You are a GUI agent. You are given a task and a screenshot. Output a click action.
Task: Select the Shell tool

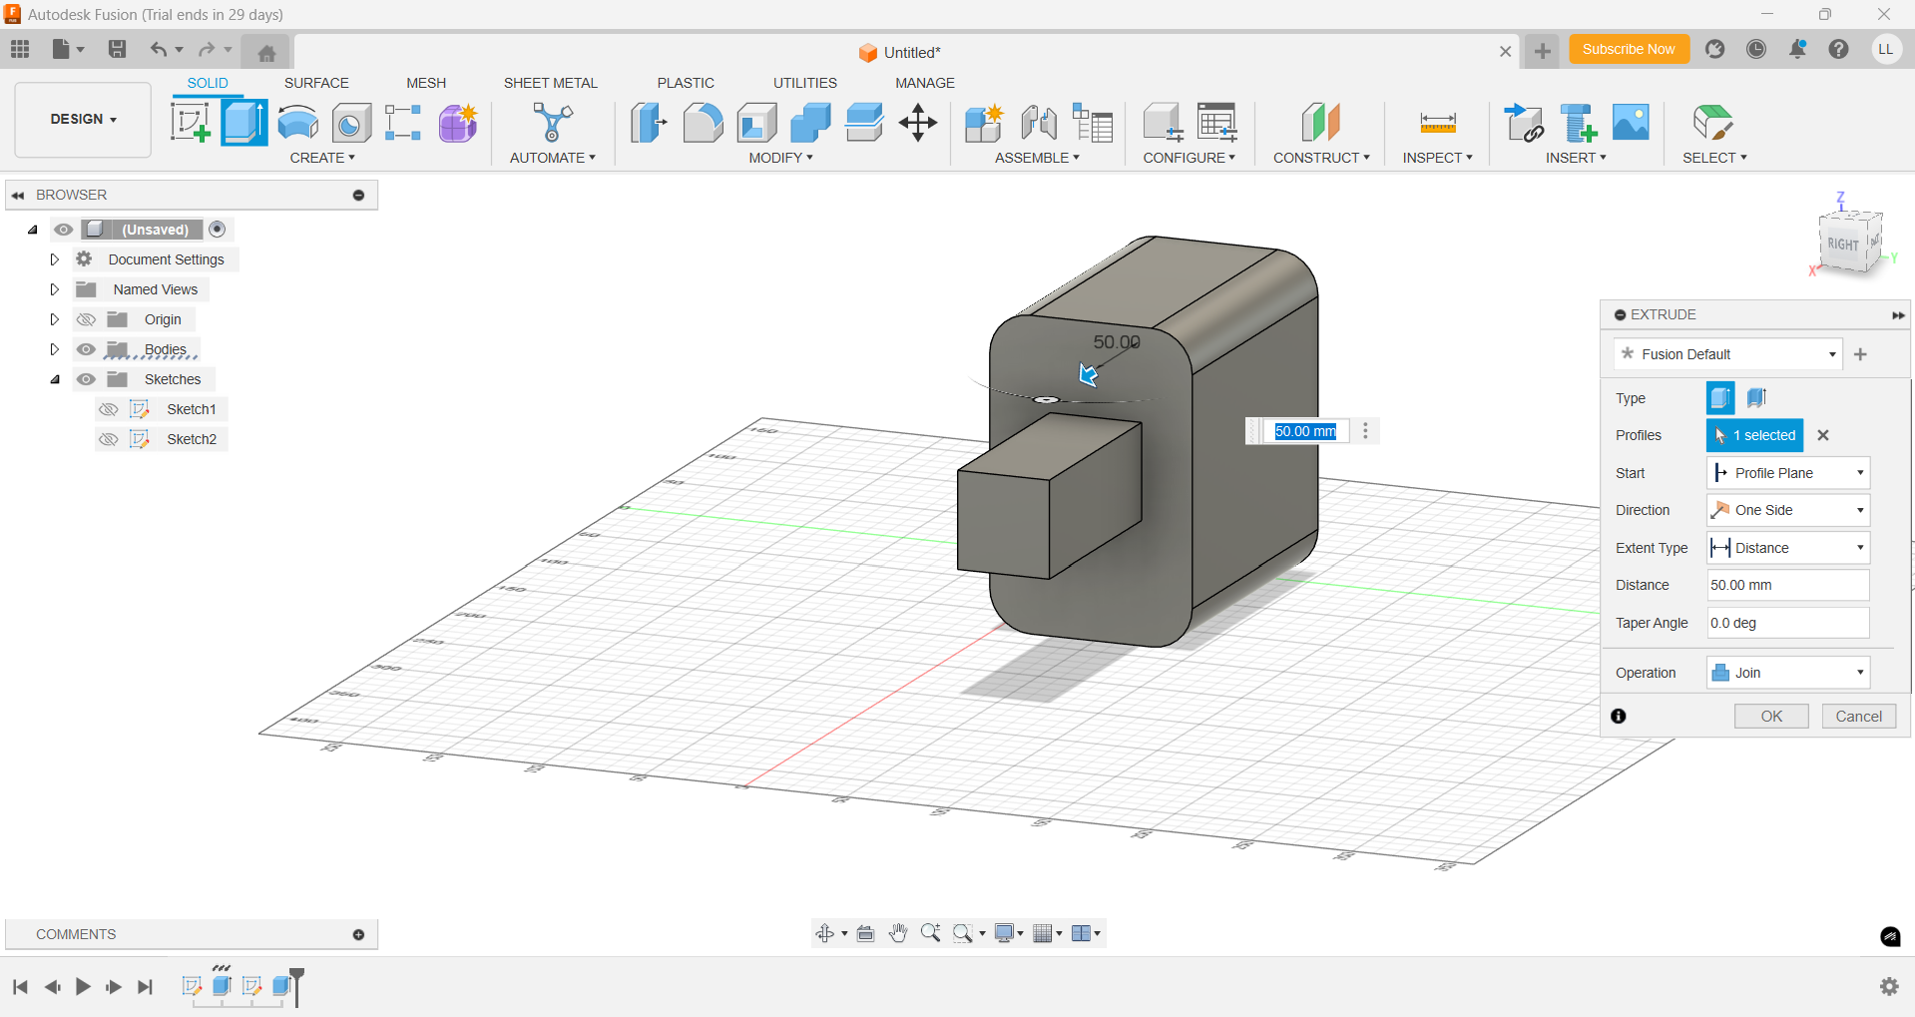(756, 123)
